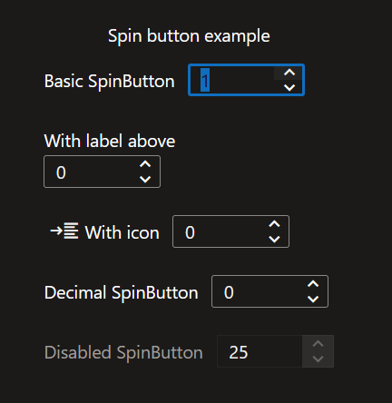Click the Decimal SpinButton label

pyautogui.click(x=121, y=292)
